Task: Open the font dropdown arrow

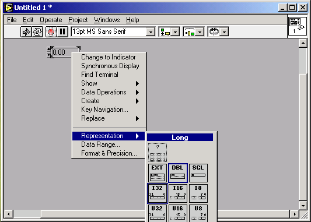Action: click(x=151, y=32)
